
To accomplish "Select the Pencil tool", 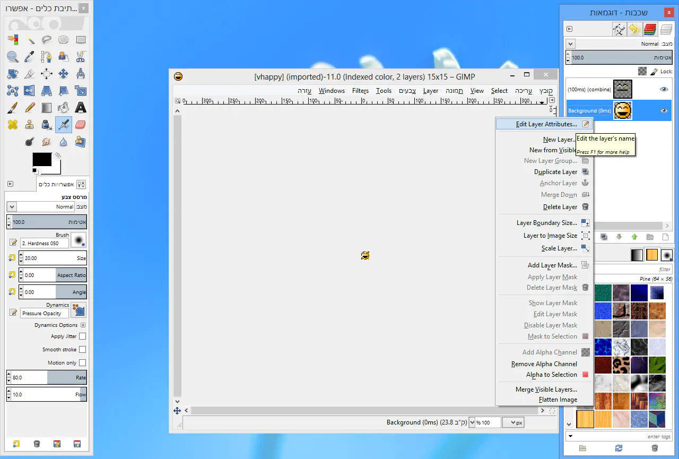I will point(30,108).
